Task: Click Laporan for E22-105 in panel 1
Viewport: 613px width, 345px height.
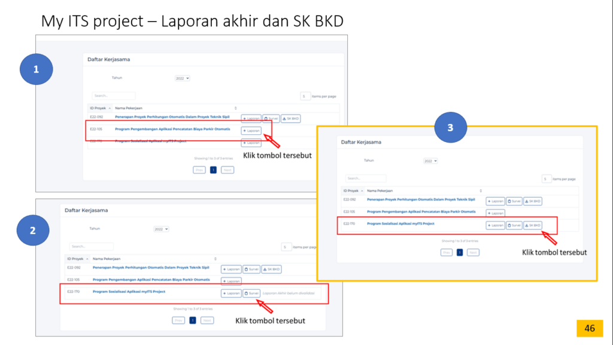Action: [x=251, y=131]
